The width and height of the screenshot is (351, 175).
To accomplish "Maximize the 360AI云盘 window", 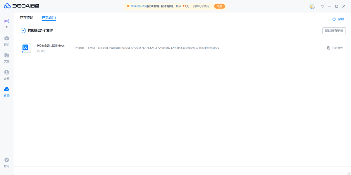I will coord(336,6).
